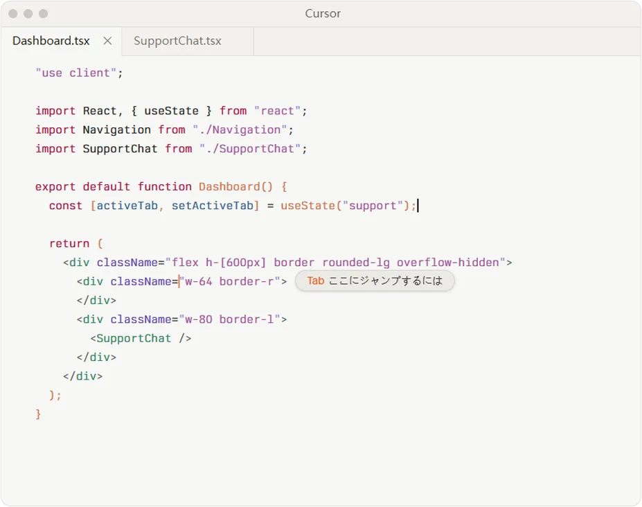The height and width of the screenshot is (507, 642).
Task: Click the green maximize window button
Action: [x=44, y=14]
